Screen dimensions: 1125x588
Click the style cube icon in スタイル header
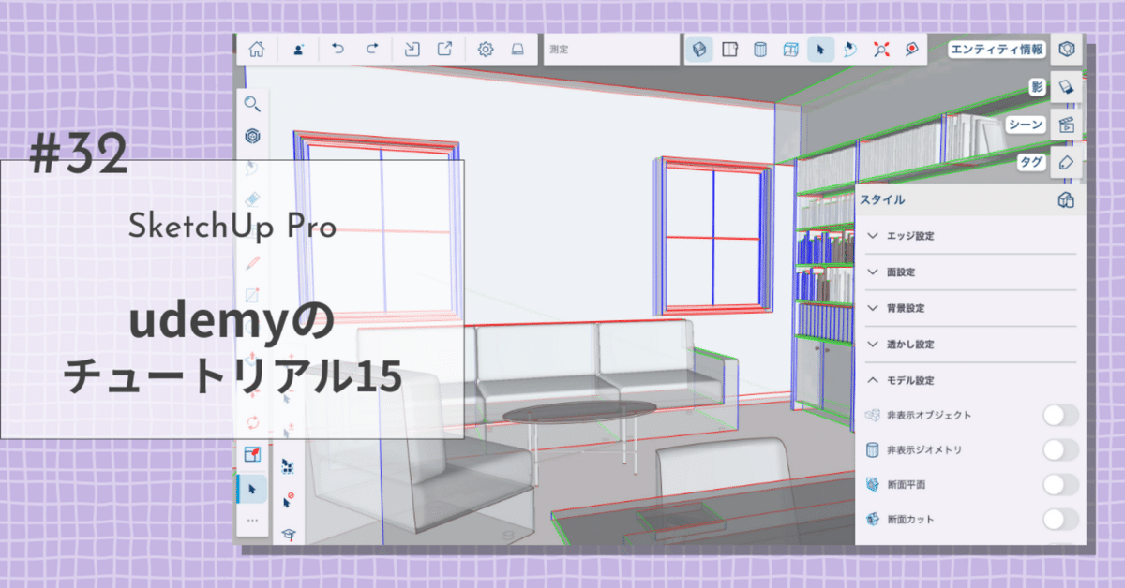[x=1065, y=200]
